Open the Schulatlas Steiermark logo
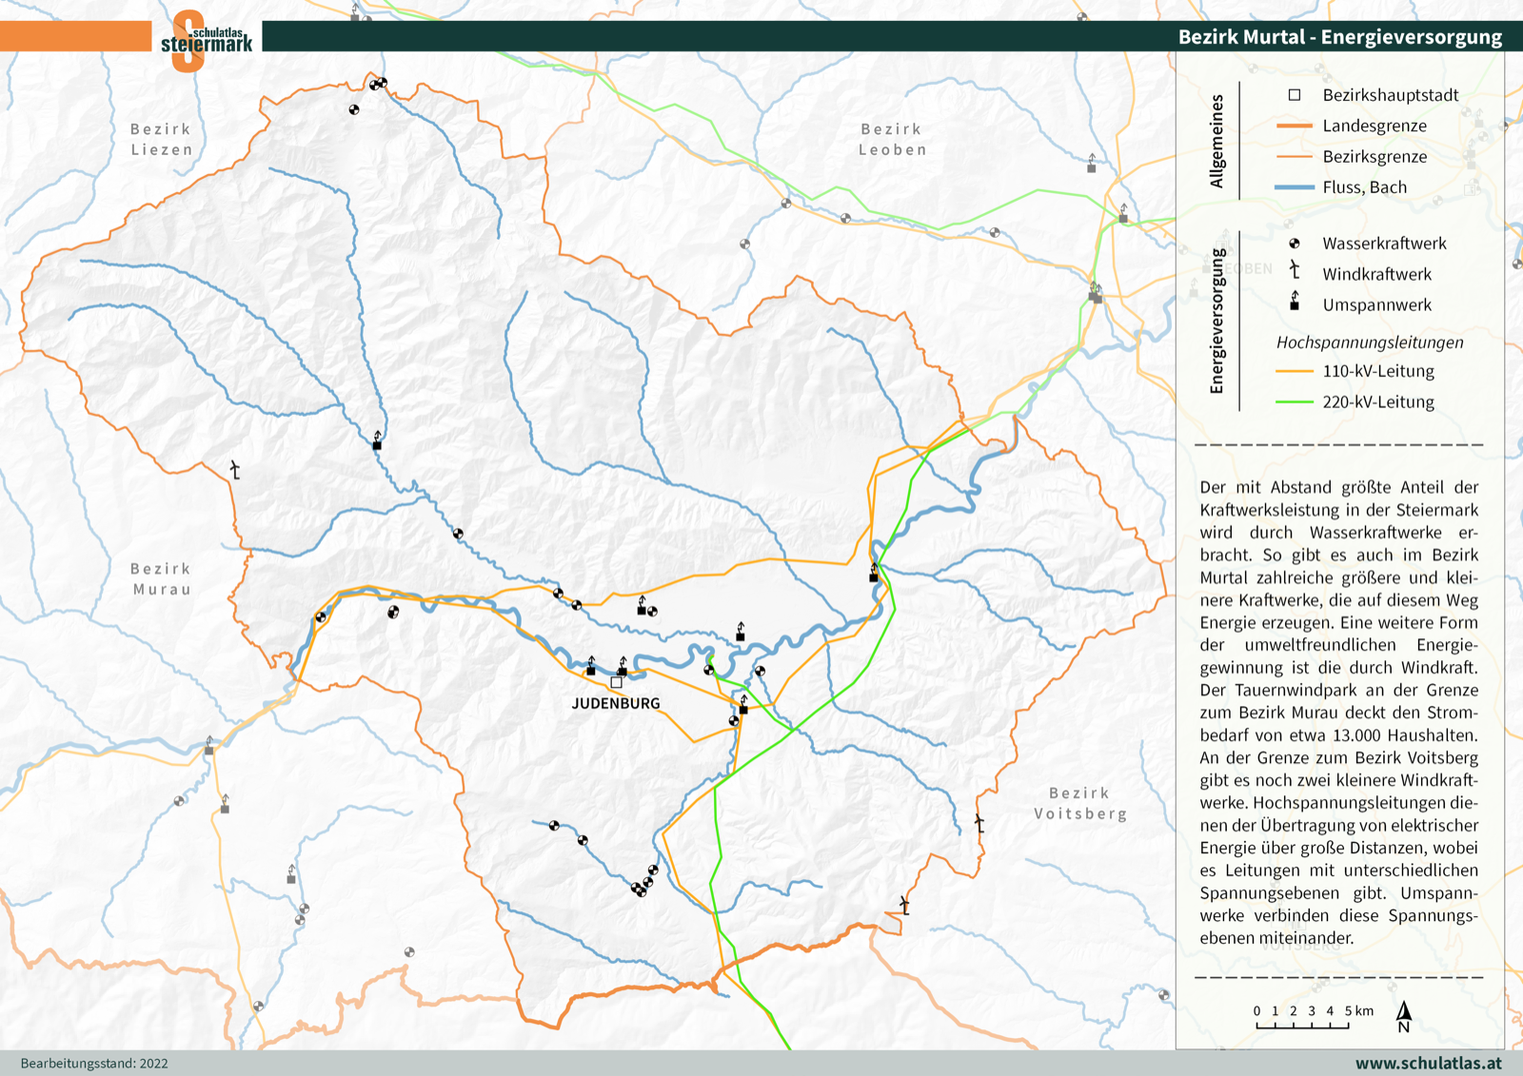Image resolution: width=1523 pixels, height=1076 pixels. tap(207, 40)
